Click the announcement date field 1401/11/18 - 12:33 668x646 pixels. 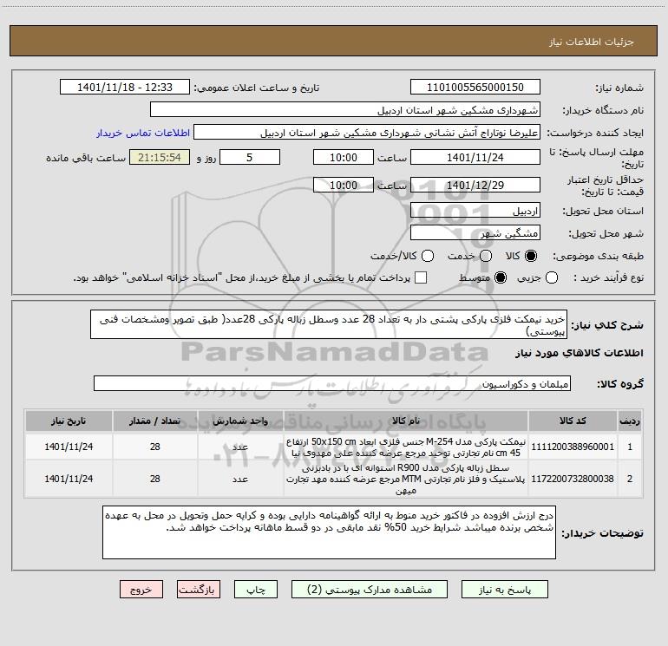pyautogui.click(x=125, y=87)
